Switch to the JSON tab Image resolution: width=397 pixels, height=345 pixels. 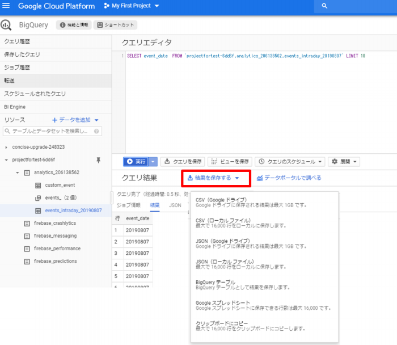point(175,205)
